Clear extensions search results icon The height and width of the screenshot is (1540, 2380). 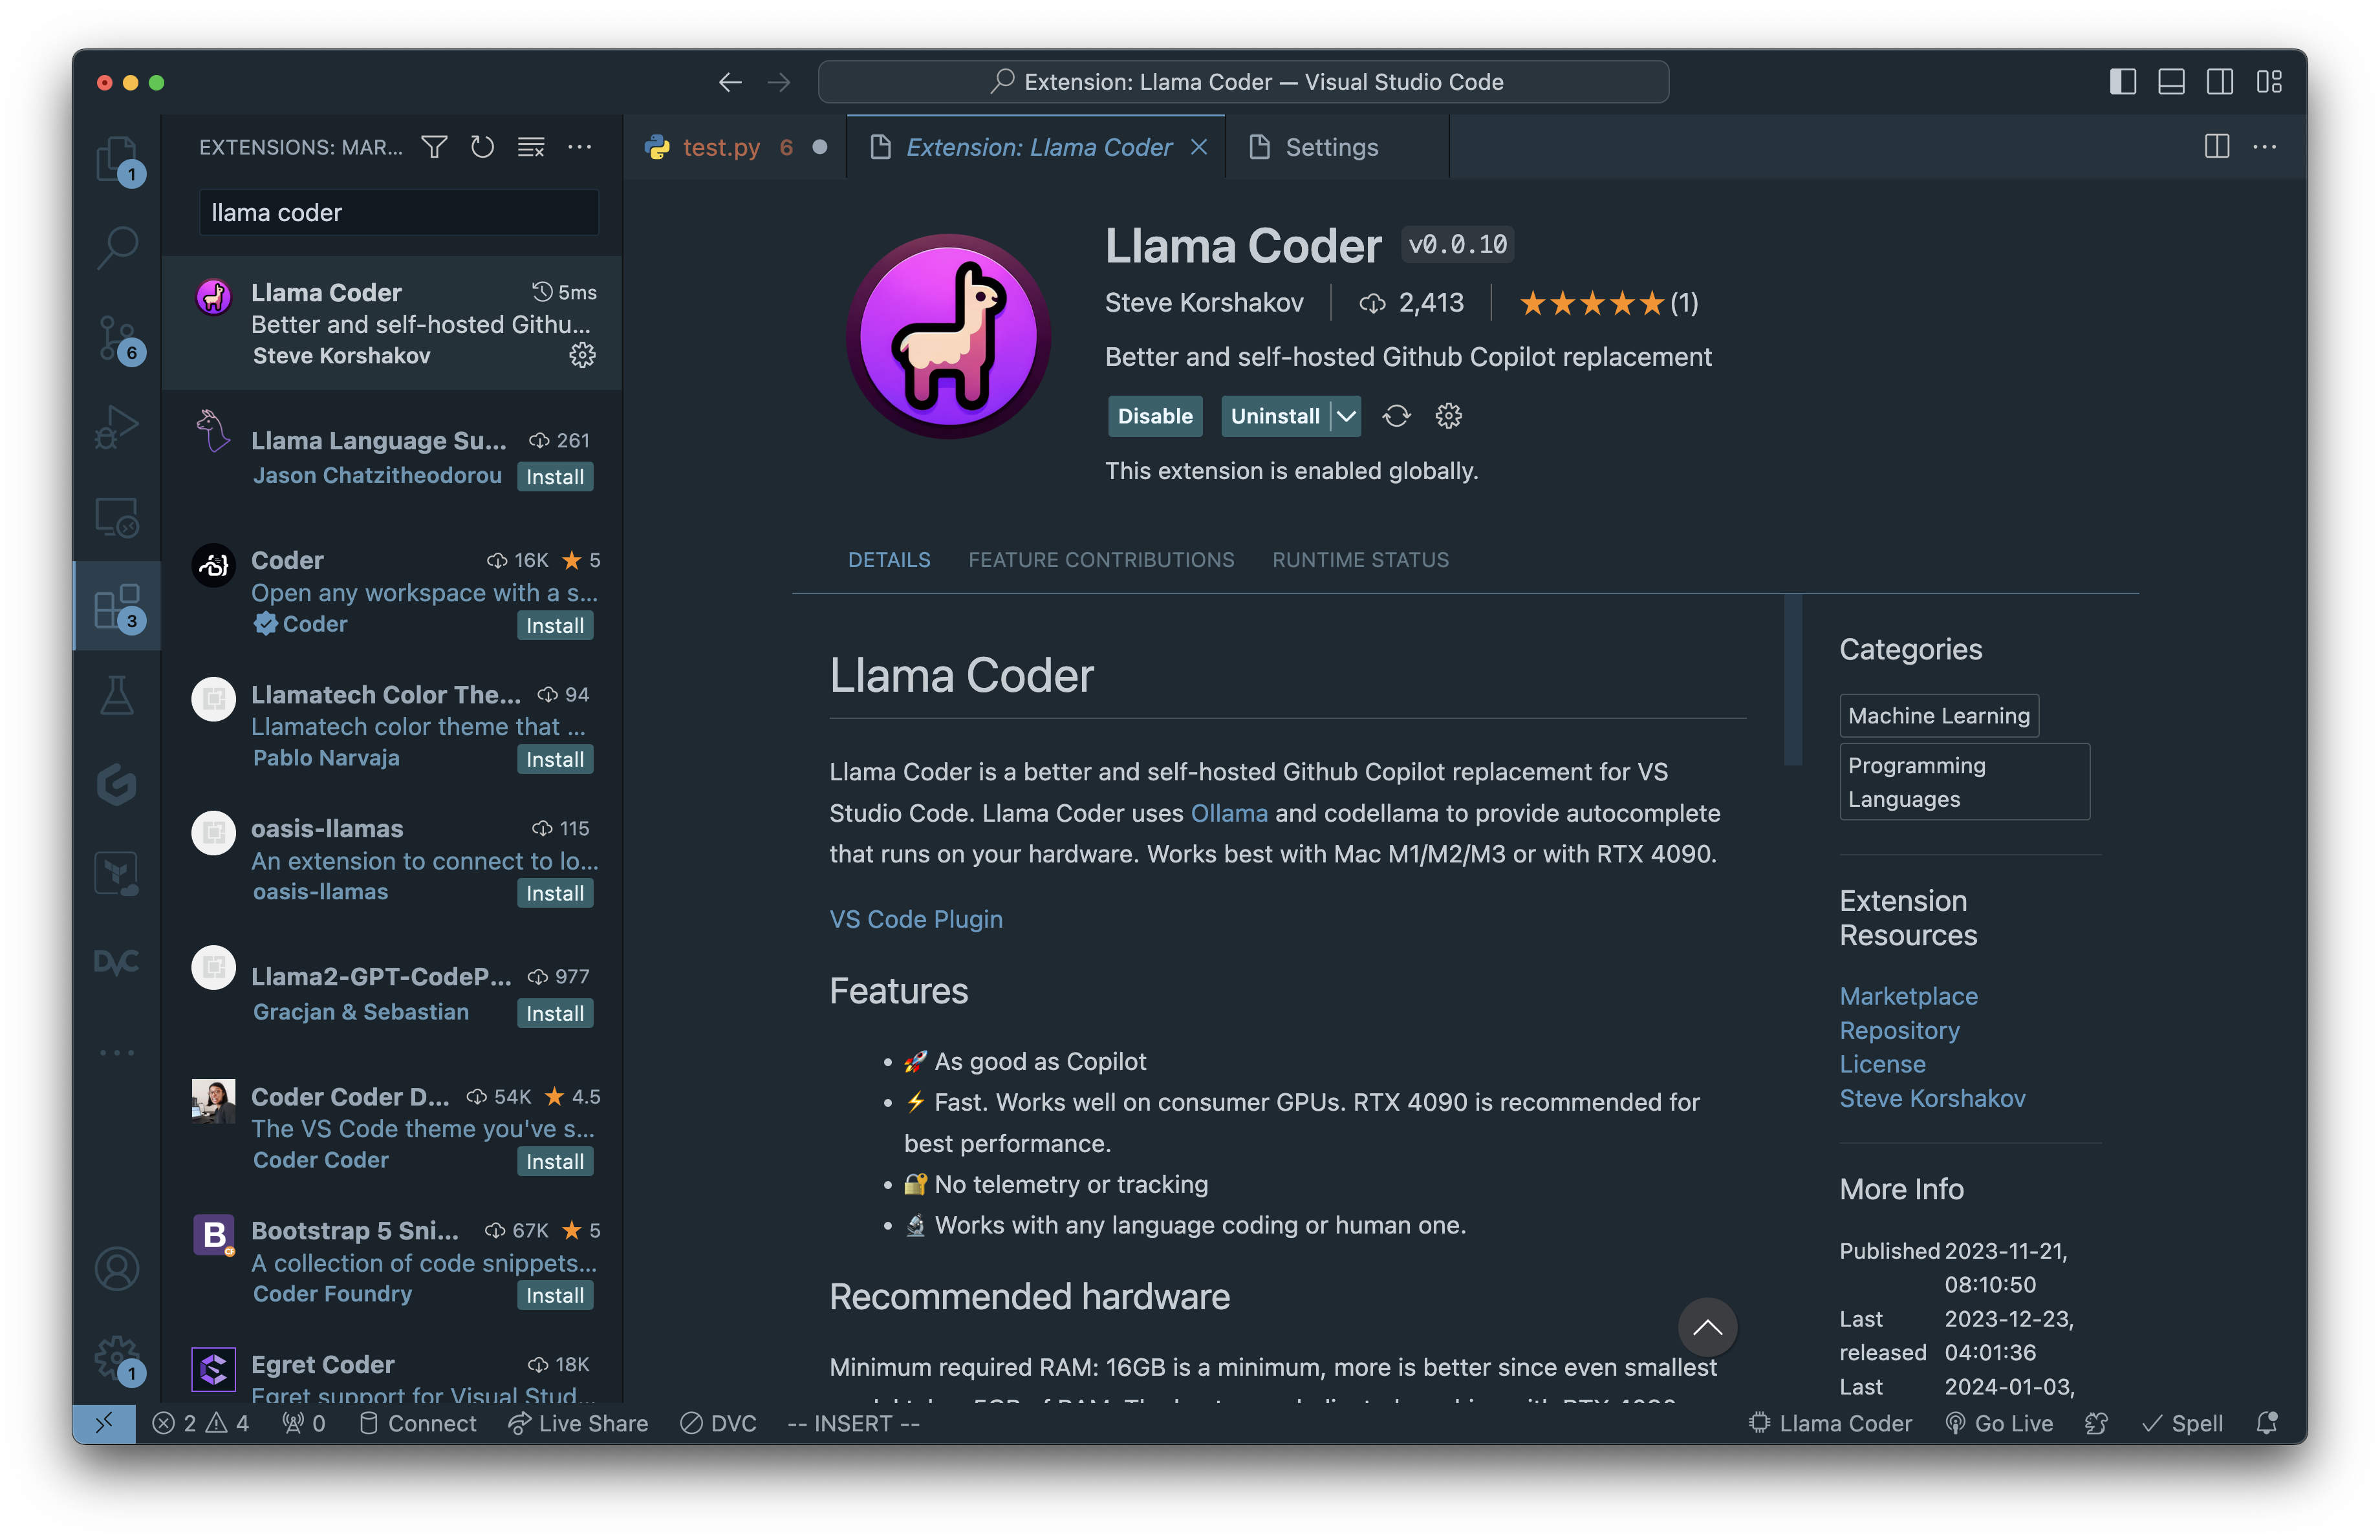pos(531,147)
